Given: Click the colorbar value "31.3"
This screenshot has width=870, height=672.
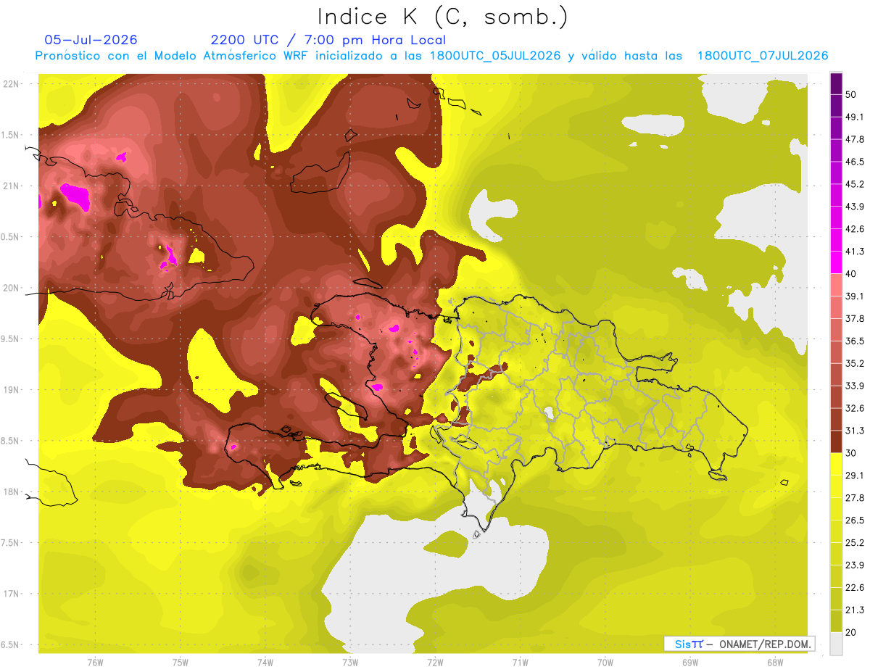Looking at the screenshot, I should click(x=854, y=431).
